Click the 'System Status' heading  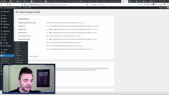coord(24,19)
